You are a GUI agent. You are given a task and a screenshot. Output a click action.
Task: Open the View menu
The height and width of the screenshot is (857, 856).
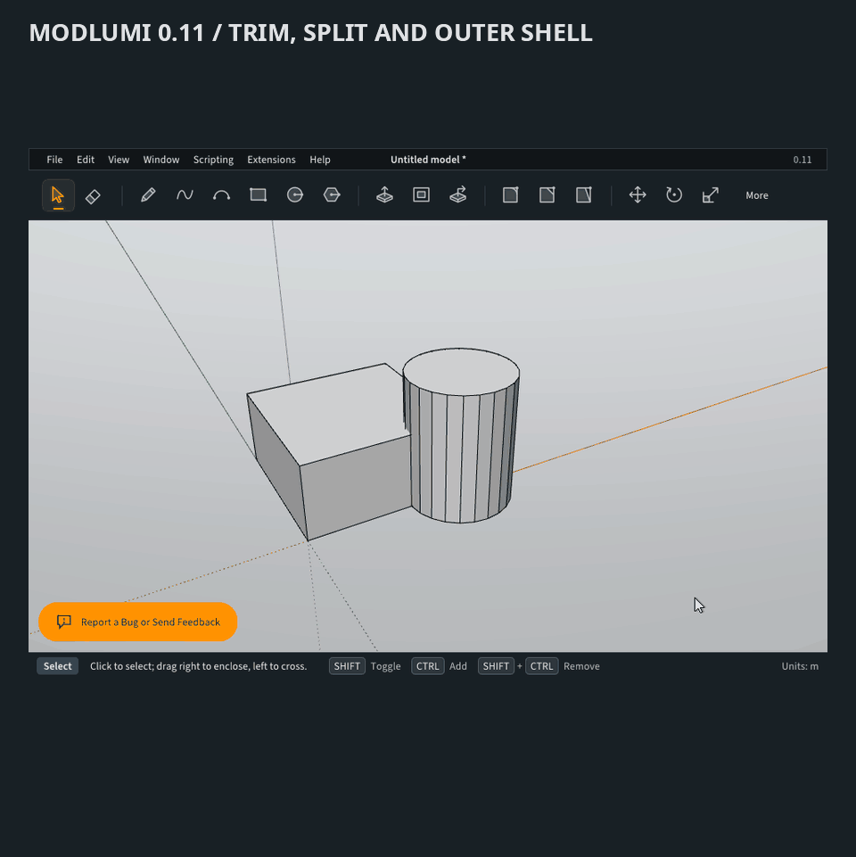119,160
